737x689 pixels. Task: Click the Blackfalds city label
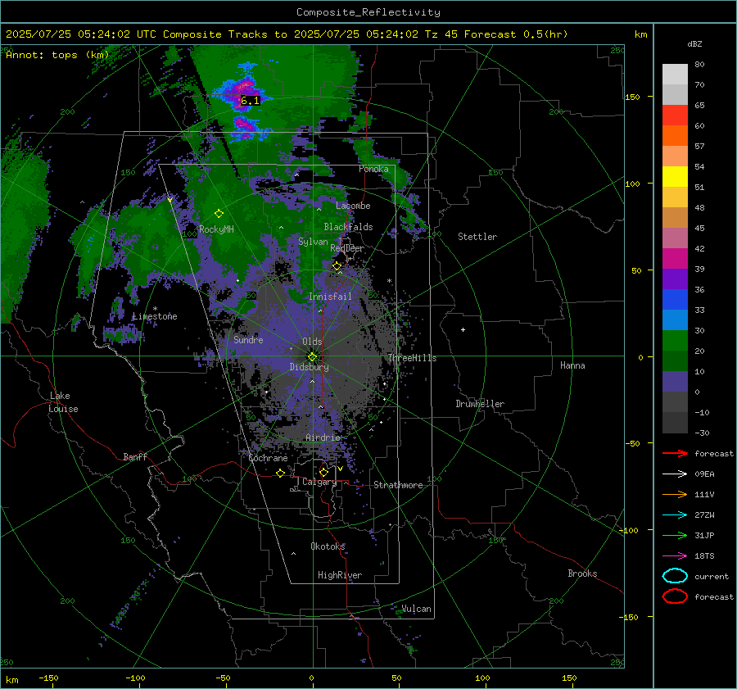(348, 227)
